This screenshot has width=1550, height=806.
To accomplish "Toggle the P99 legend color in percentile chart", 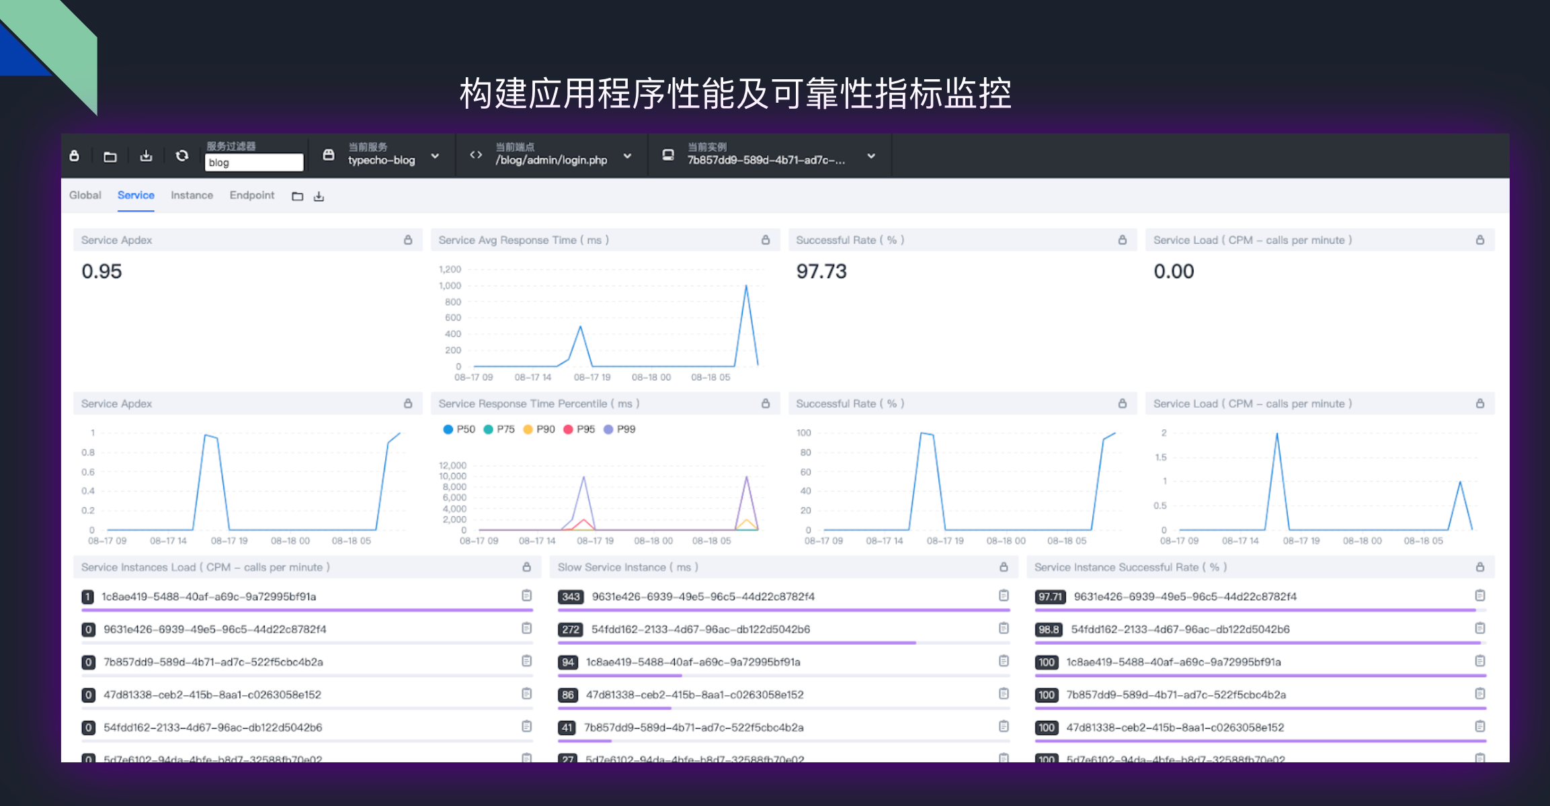I will tap(608, 429).
